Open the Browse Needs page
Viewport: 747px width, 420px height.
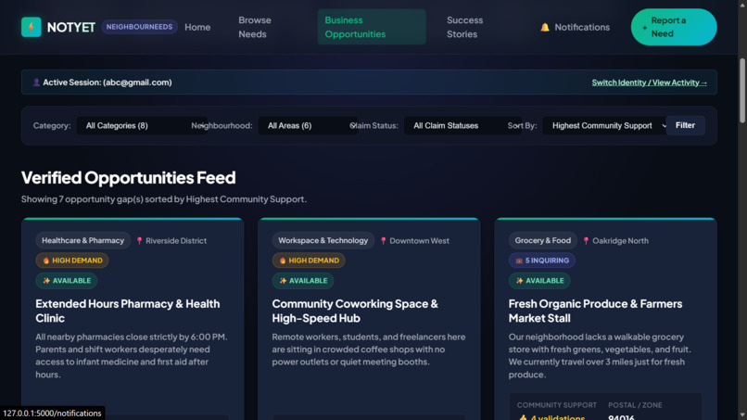click(x=255, y=27)
